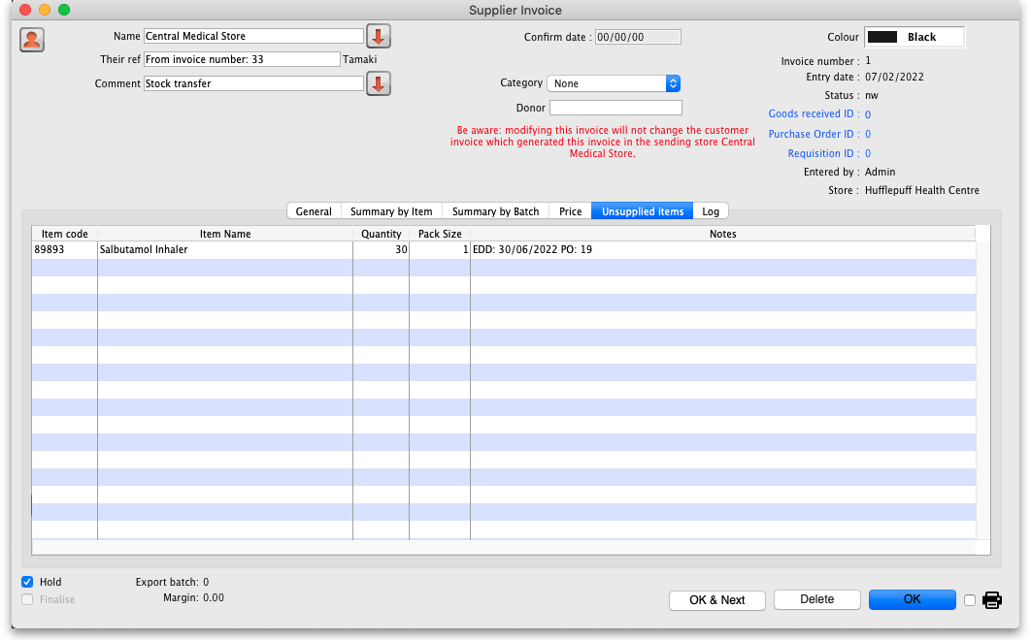This screenshot has height=640, width=1031.
Task: Click the red arrow beside Comment field
Action: tap(378, 84)
